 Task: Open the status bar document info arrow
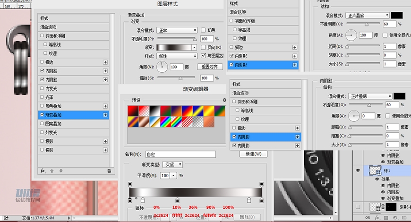click(x=69, y=218)
